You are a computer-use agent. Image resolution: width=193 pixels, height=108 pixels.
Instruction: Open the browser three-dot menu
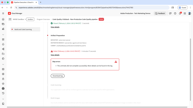pos(190,8)
